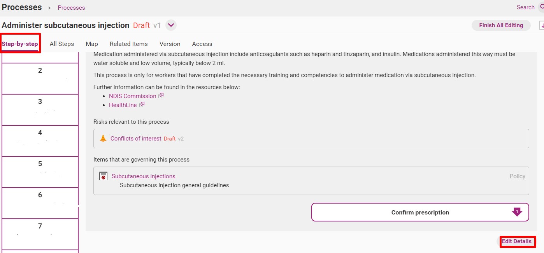Viewport: 544px width, 253px height.
Task: Click the external link icon next to NDIS Commission
Action: click(x=161, y=95)
